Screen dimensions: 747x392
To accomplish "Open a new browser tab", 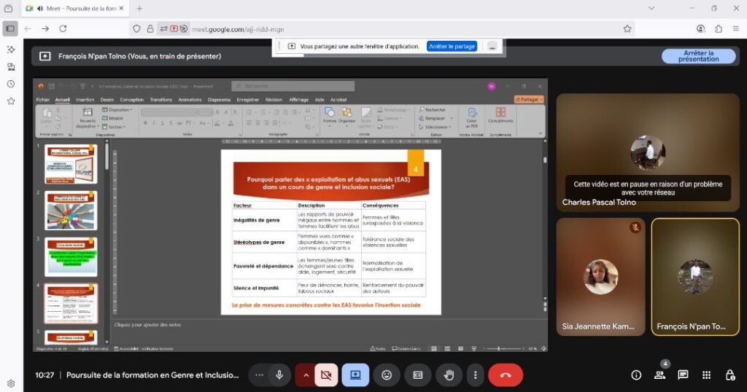I will pos(139,9).
